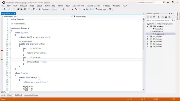Collapse the indexer outline on line 12
The image size is (180, 101).
[10, 44]
